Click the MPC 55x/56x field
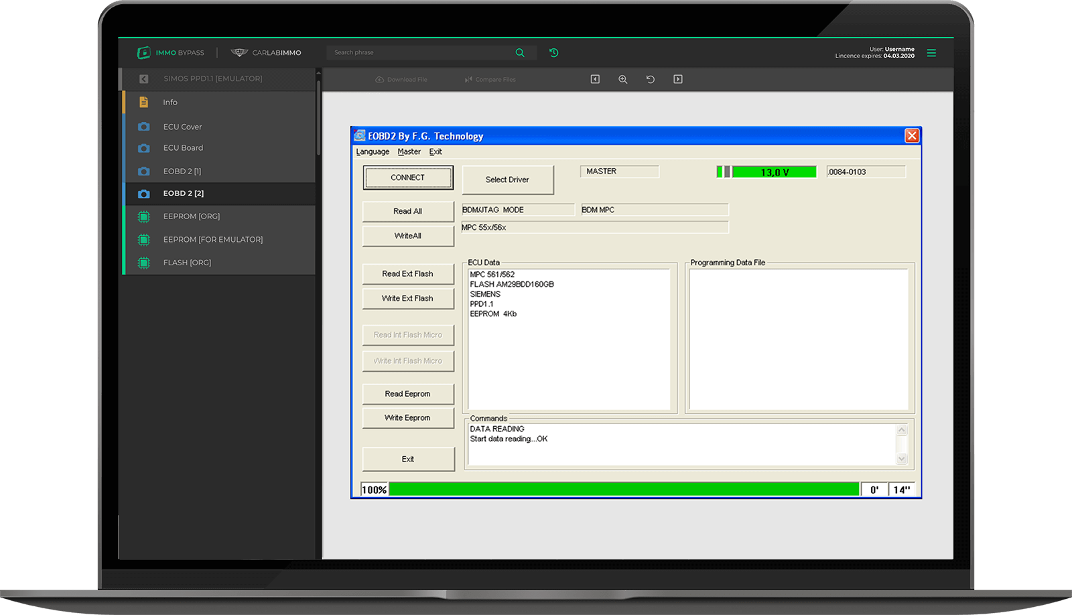The width and height of the screenshot is (1072, 615). (594, 228)
